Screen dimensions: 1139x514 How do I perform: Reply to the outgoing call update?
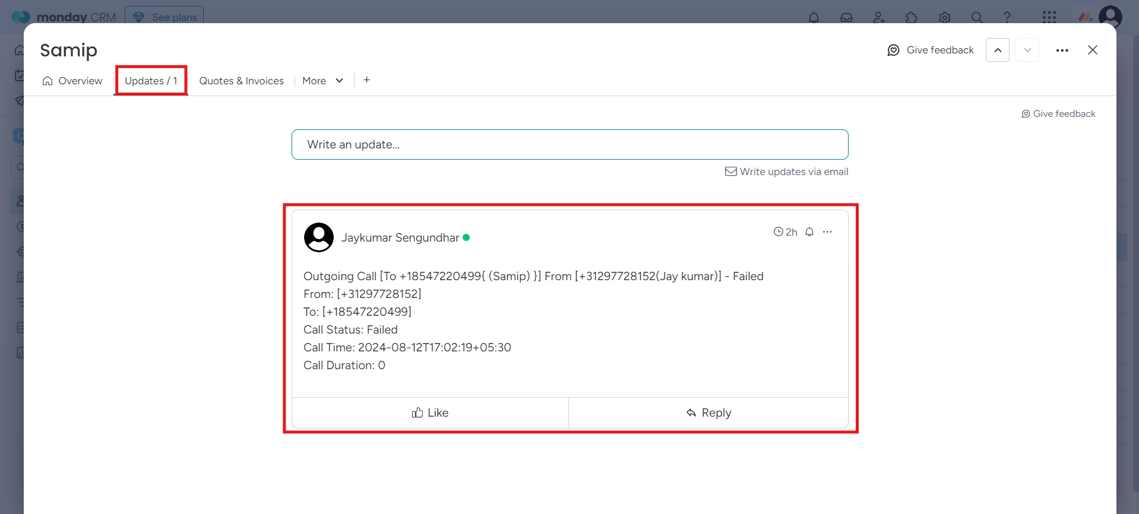coord(708,413)
